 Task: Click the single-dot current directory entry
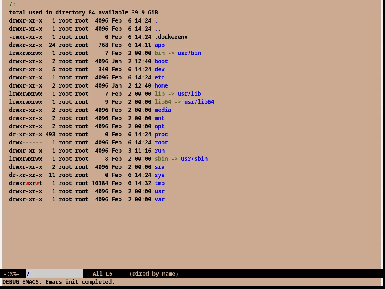[156, 21]
